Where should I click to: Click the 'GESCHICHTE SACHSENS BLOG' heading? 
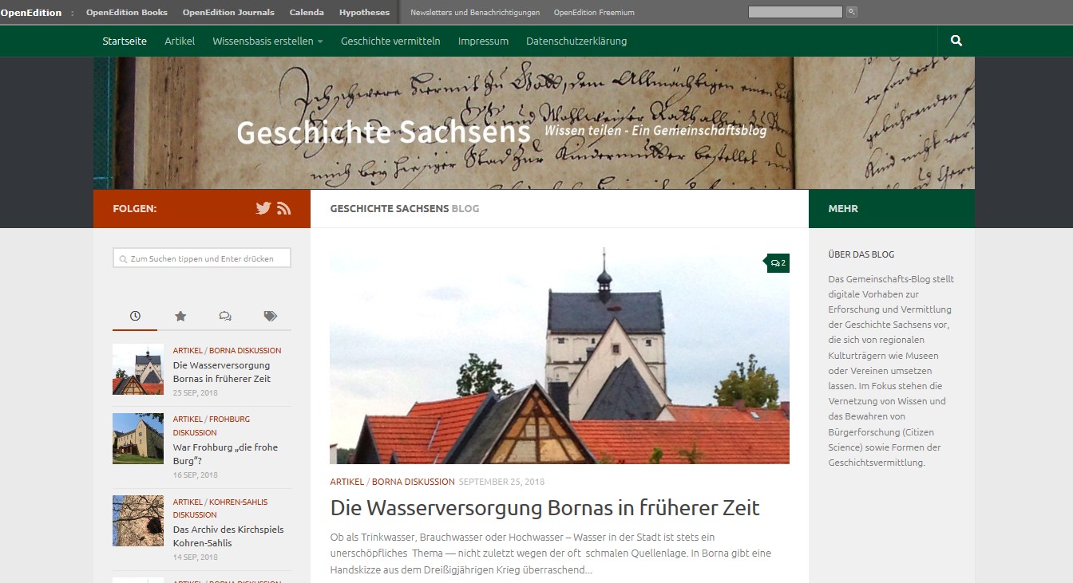tap(405, 209)
